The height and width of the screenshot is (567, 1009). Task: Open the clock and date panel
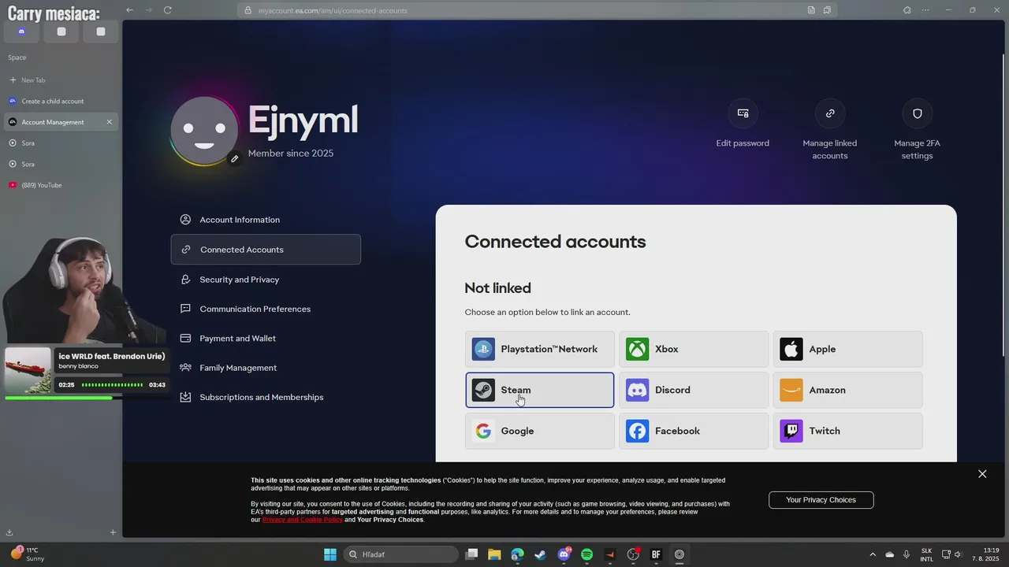point(985,554)
